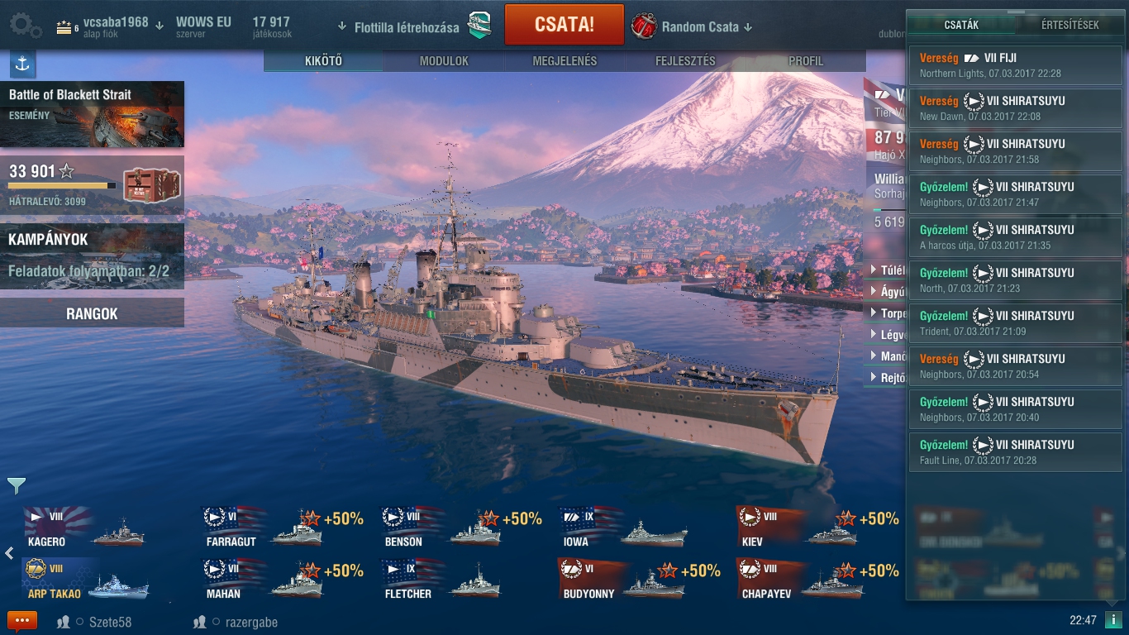The height and width of the screenshot is (635, 1129).
Task: Switch to the MODULOK tab
Action: [x=444, y=61]
